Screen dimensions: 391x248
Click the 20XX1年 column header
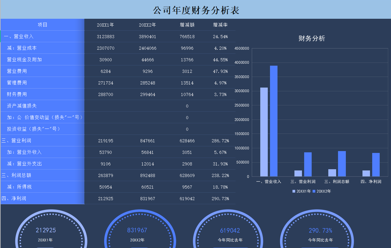(x=105, y=25)
